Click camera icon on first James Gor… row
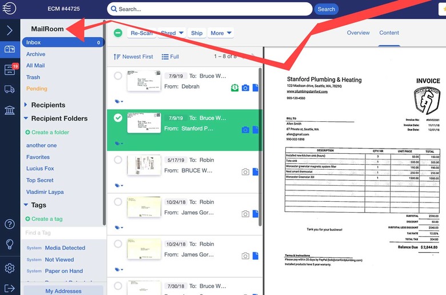446x295 pixels. 245,214
